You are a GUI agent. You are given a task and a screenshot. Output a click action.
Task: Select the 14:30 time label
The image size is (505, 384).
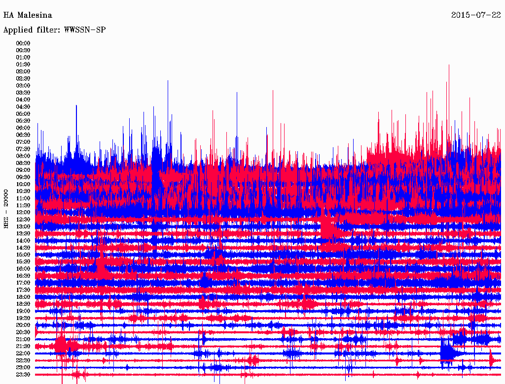pos(23,248)
